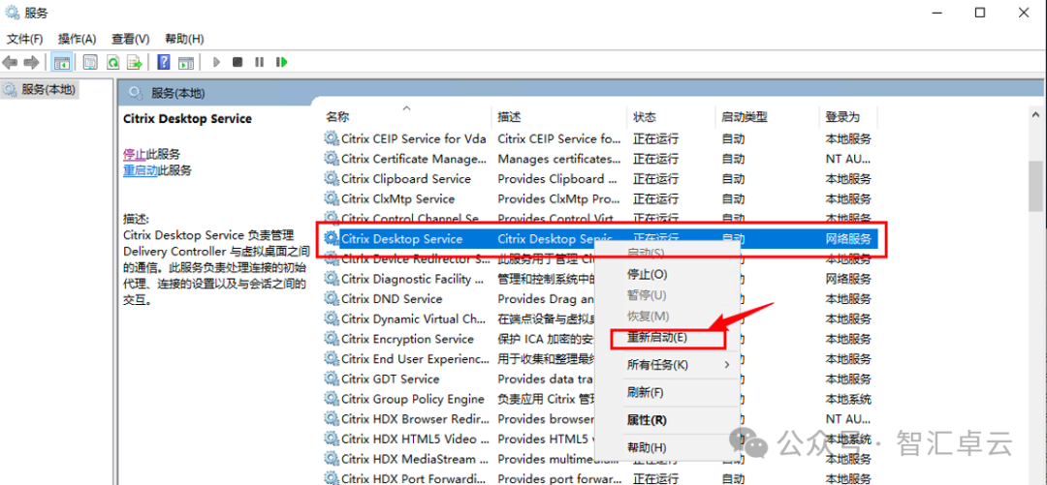1047x485 pixels.
Task: Click the Export List toolbar icon
Action: click(x=136, y=62)
